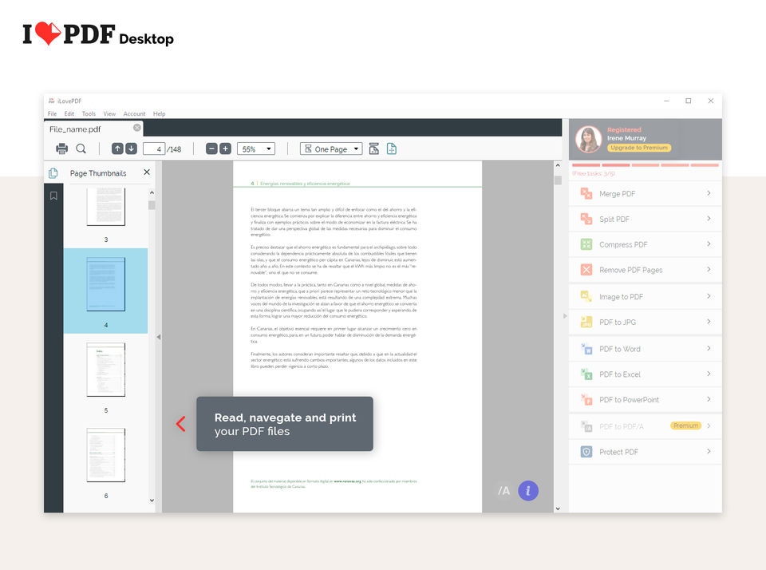Close the Page Thumbnails panel
Screen dimensions: 766x570
(x=147, y=172)
